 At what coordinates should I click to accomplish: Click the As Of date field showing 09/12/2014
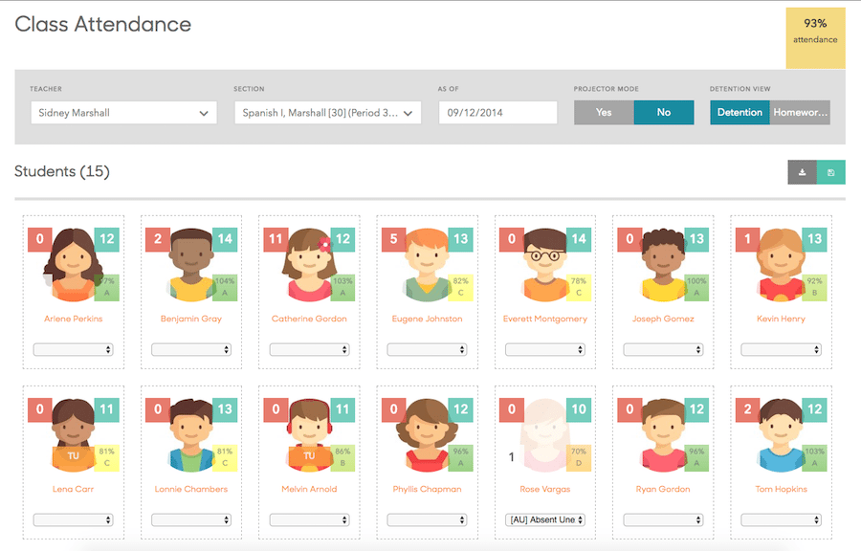point(497,112)
